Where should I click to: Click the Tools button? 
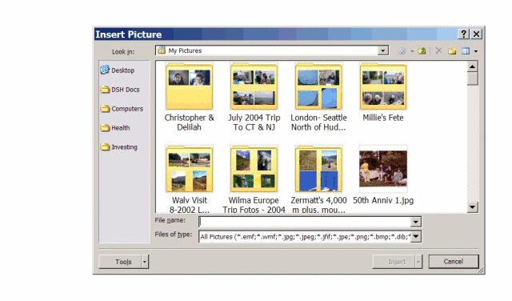pos(120,262)
